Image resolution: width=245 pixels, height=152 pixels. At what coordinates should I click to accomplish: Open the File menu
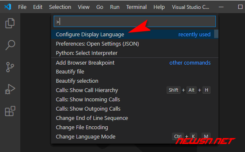click(x=22, y=7)
